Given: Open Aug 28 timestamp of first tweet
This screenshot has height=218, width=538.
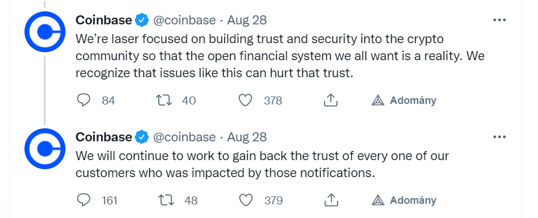Looking at the screenshot, I should point(247,20).
